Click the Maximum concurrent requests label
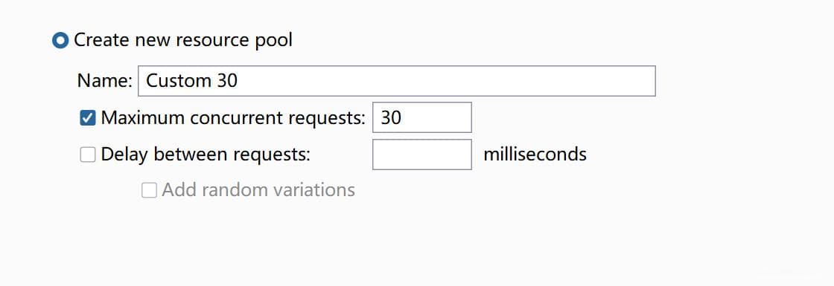 tap(234, 118)
